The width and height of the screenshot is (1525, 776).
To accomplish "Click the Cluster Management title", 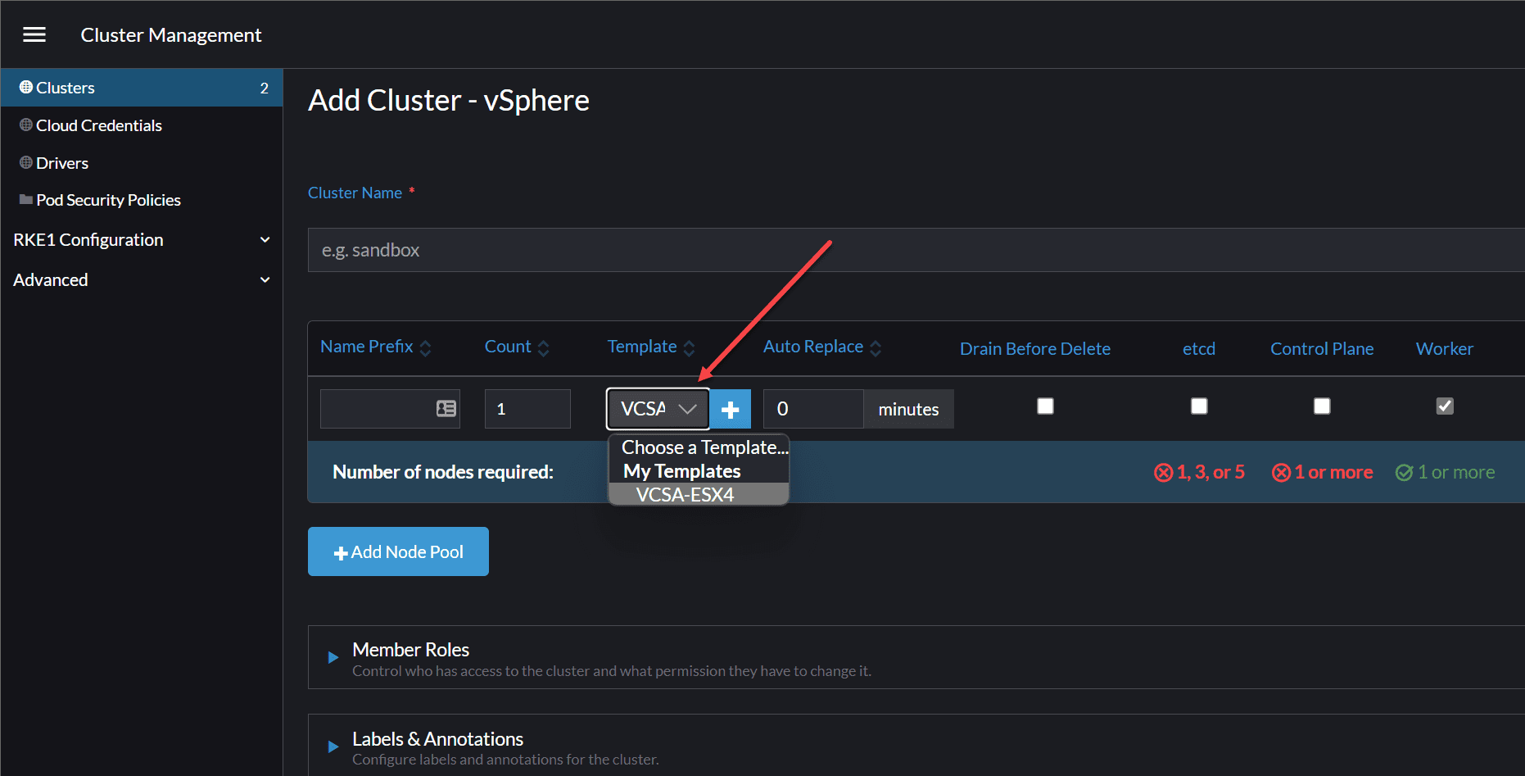I will 171,35.
